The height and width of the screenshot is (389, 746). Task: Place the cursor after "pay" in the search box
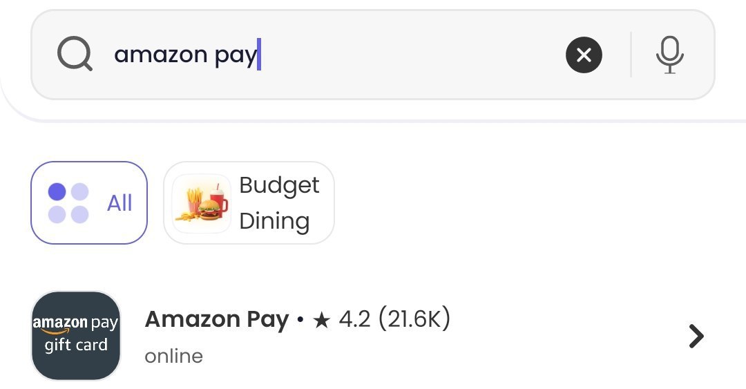tap(258, 55)
